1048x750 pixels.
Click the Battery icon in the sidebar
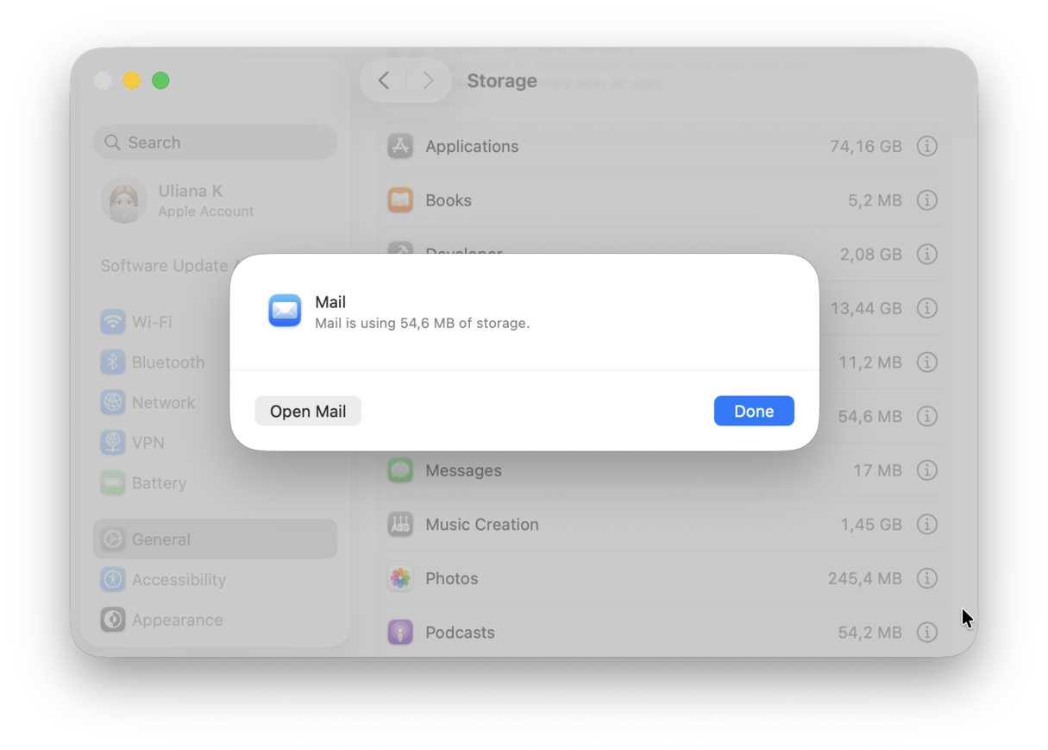(113, 482)
